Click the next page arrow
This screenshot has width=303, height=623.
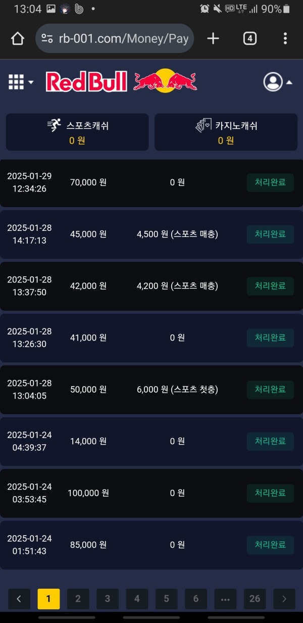pyautogui.click(x=284, y=598)
